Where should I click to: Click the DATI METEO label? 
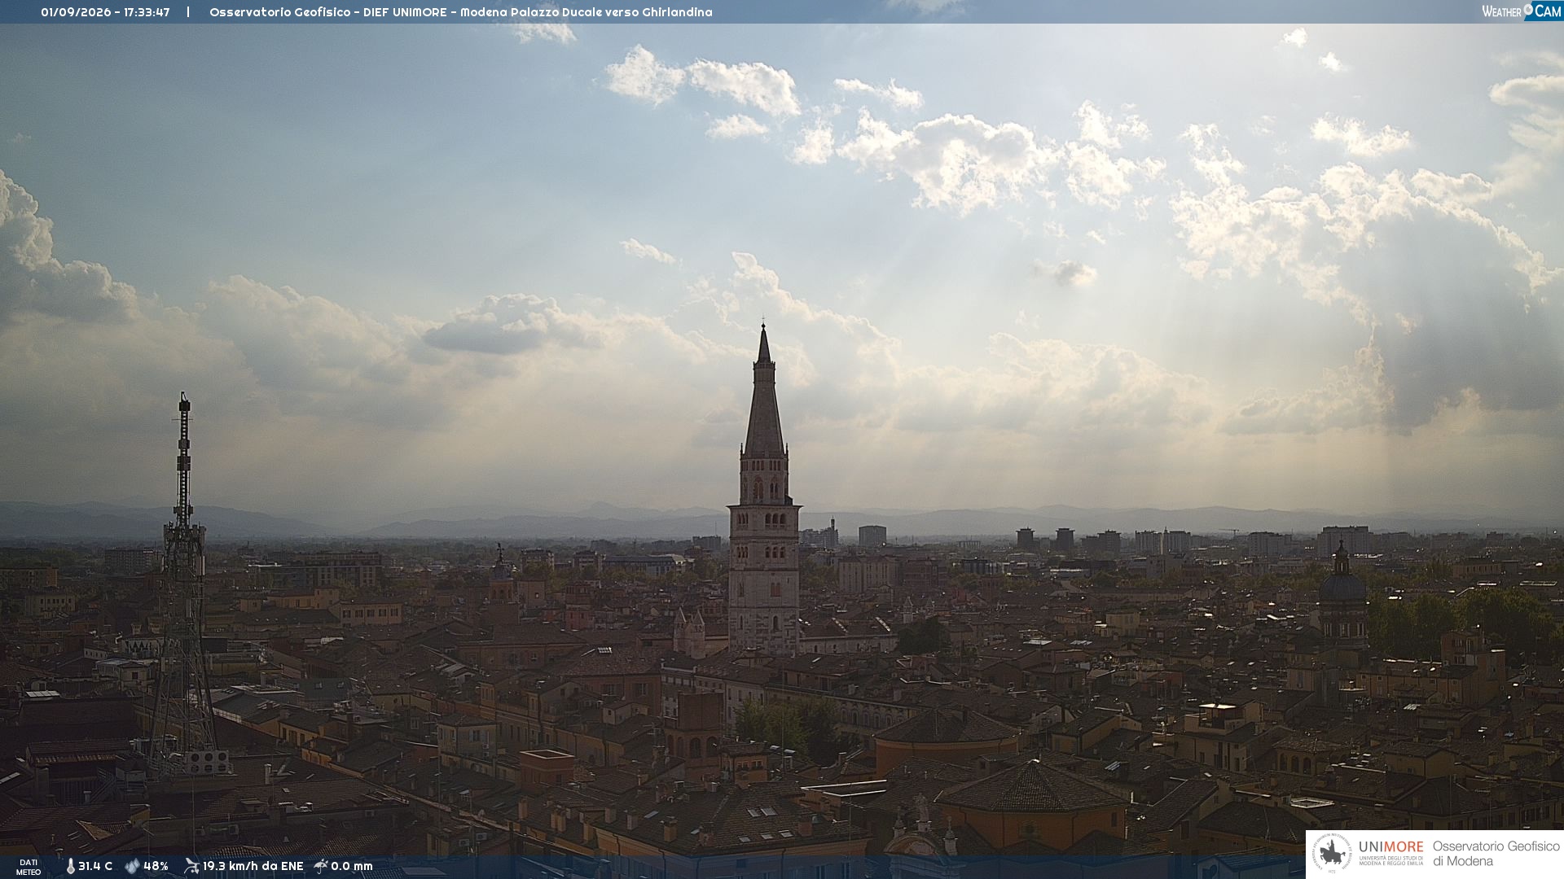[x=29, y=867]
